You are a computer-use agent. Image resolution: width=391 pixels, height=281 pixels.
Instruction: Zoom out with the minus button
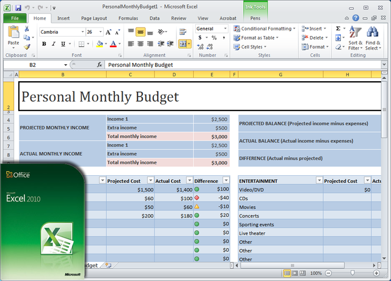[x=329, y=273]
